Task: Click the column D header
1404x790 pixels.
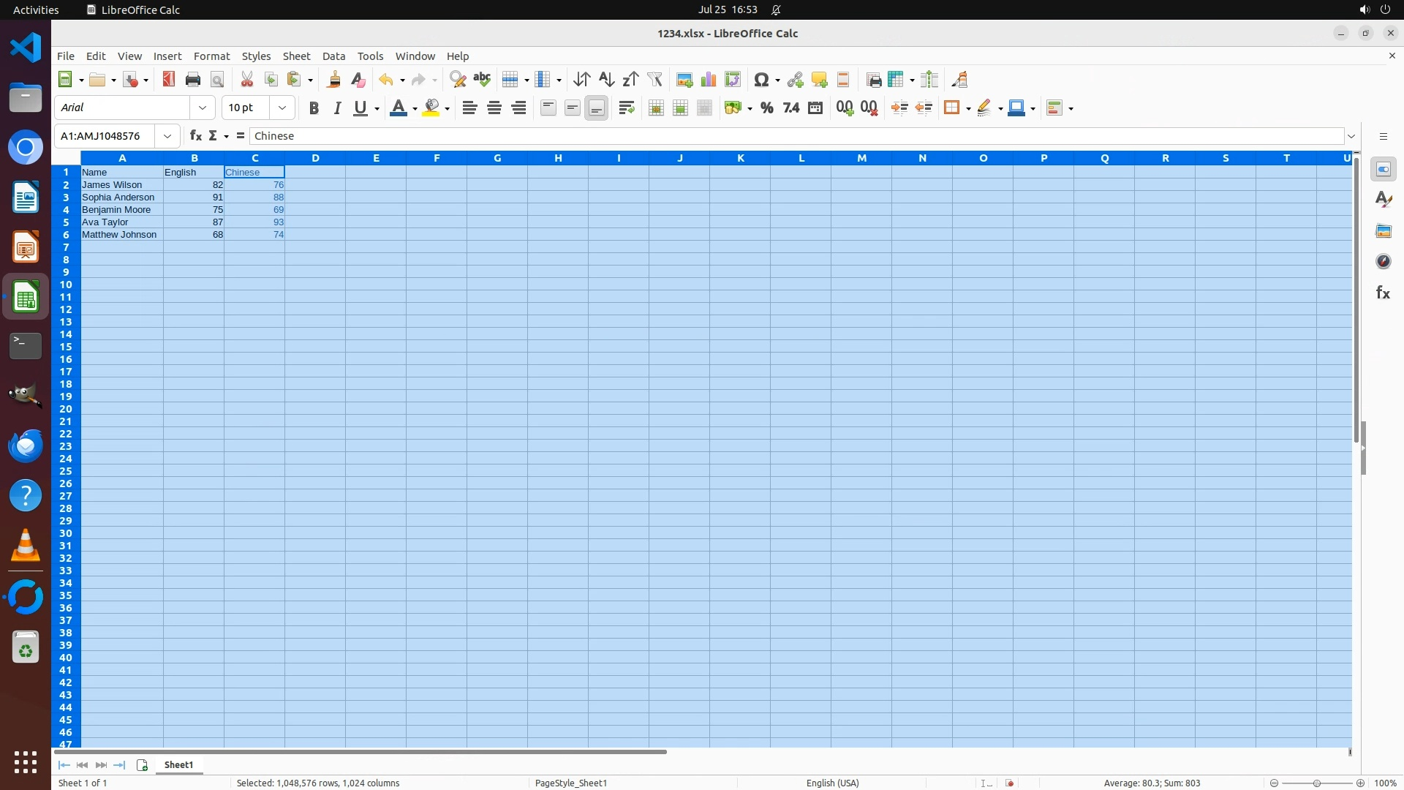Action: tap(315, 158)
